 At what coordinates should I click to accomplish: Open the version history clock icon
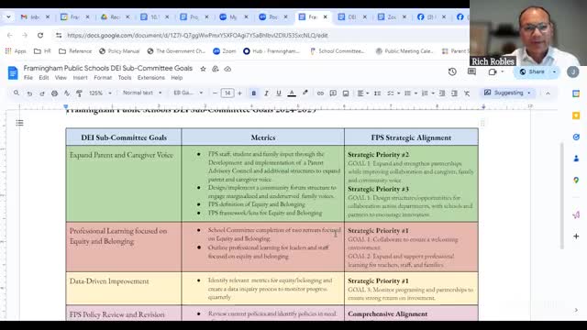[x=452, y=71]
